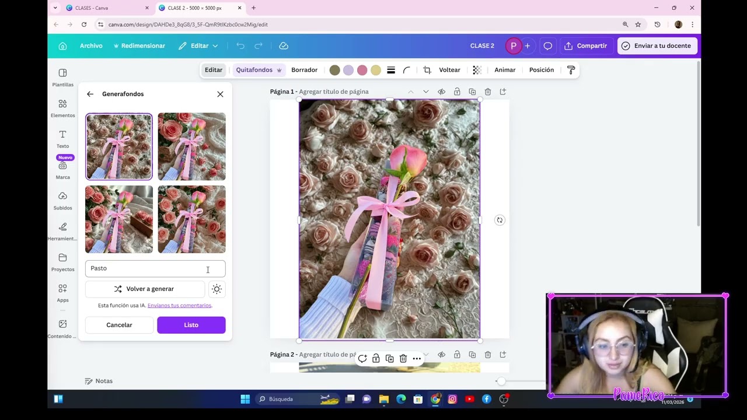This screenshot has height=420, width=747.
Task: Lock Página 2 padlock icon
Action: [457, 354]
